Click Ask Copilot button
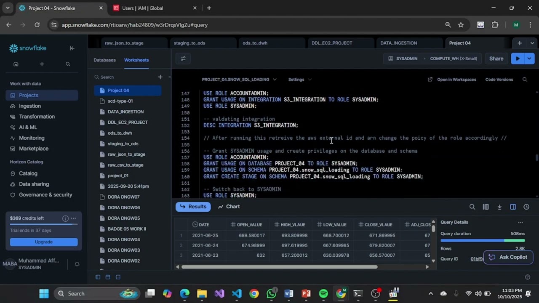539x303 pixels. tap(508, 257)
